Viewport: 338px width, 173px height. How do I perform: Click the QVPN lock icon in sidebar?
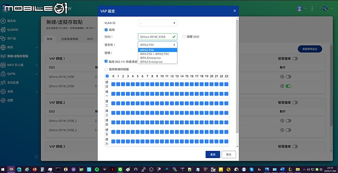tap(3, 74)
